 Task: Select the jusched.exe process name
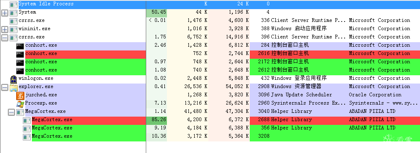point(41,95)
